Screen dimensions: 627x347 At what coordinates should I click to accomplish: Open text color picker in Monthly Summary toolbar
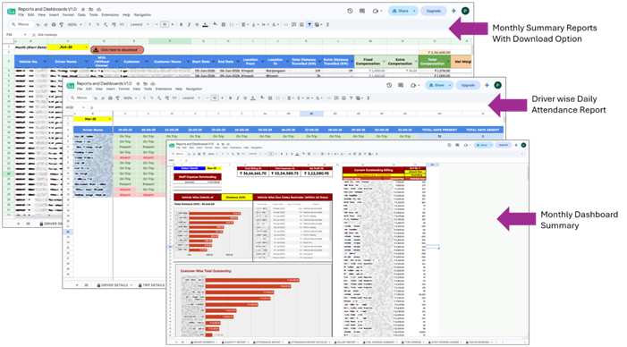pos(205,24)
